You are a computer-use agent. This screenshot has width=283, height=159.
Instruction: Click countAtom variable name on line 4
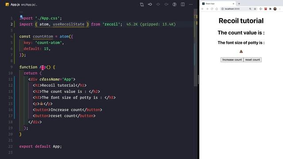coord(43,36)
